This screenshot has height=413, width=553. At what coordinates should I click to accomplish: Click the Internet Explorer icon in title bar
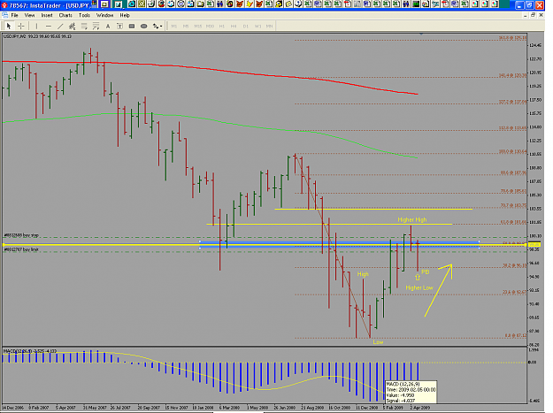click(132, 4)
